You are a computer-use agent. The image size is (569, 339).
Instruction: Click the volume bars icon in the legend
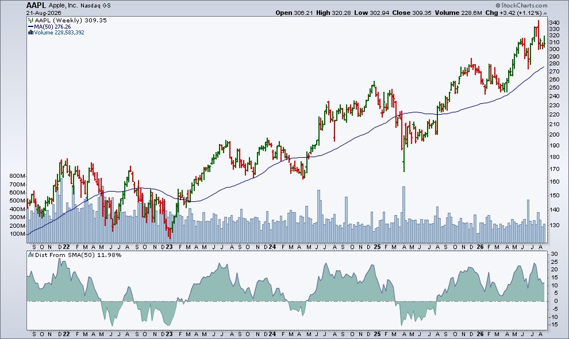pos(31,33)
